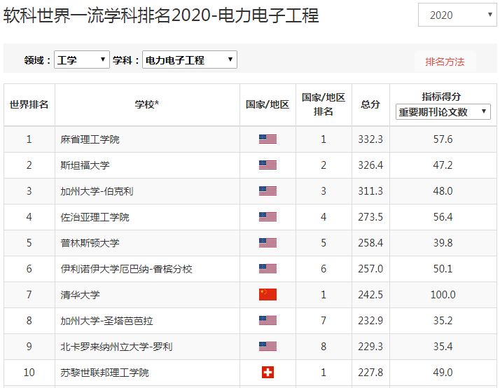
Task: Open the 加州大学-伯克利 school link
Action: (x=97, y=191)
